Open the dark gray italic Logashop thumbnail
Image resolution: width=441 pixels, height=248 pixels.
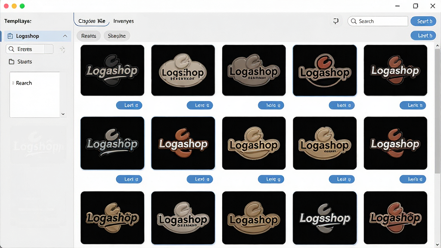tap(112, 70)
